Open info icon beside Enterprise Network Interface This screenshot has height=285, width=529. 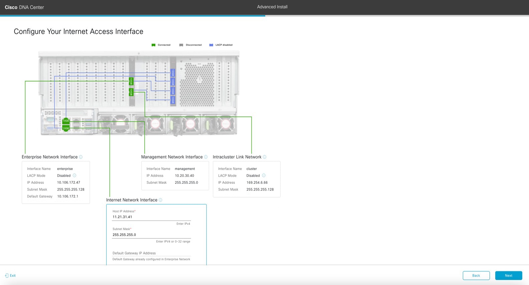pyautogui.click(x=81, y=157)
